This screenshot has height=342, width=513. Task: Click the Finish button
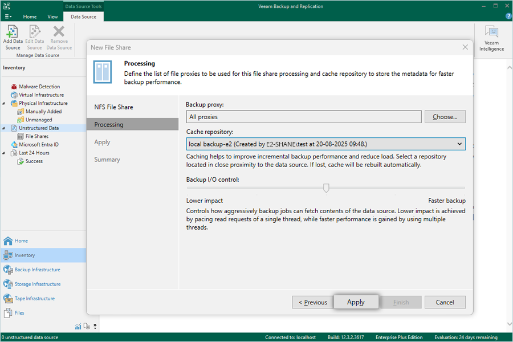pyautogui.click(x=401, y=303)
